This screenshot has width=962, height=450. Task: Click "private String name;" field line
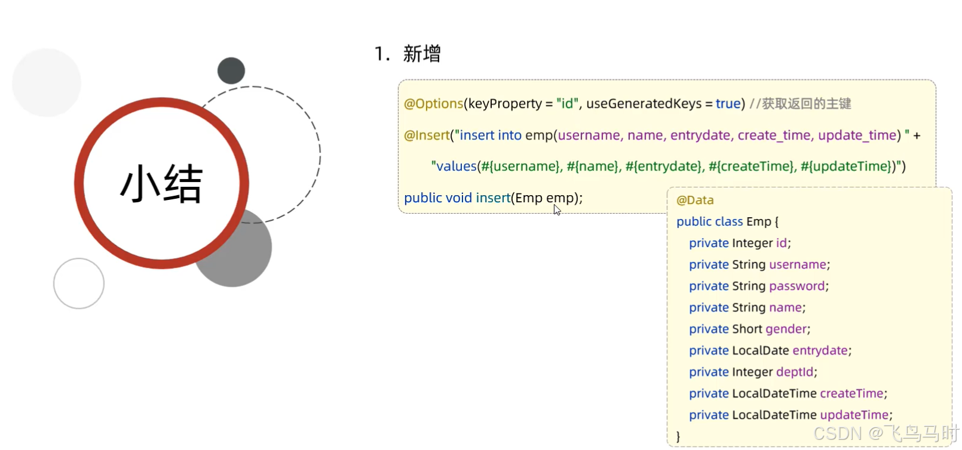[x=747, y=307]
